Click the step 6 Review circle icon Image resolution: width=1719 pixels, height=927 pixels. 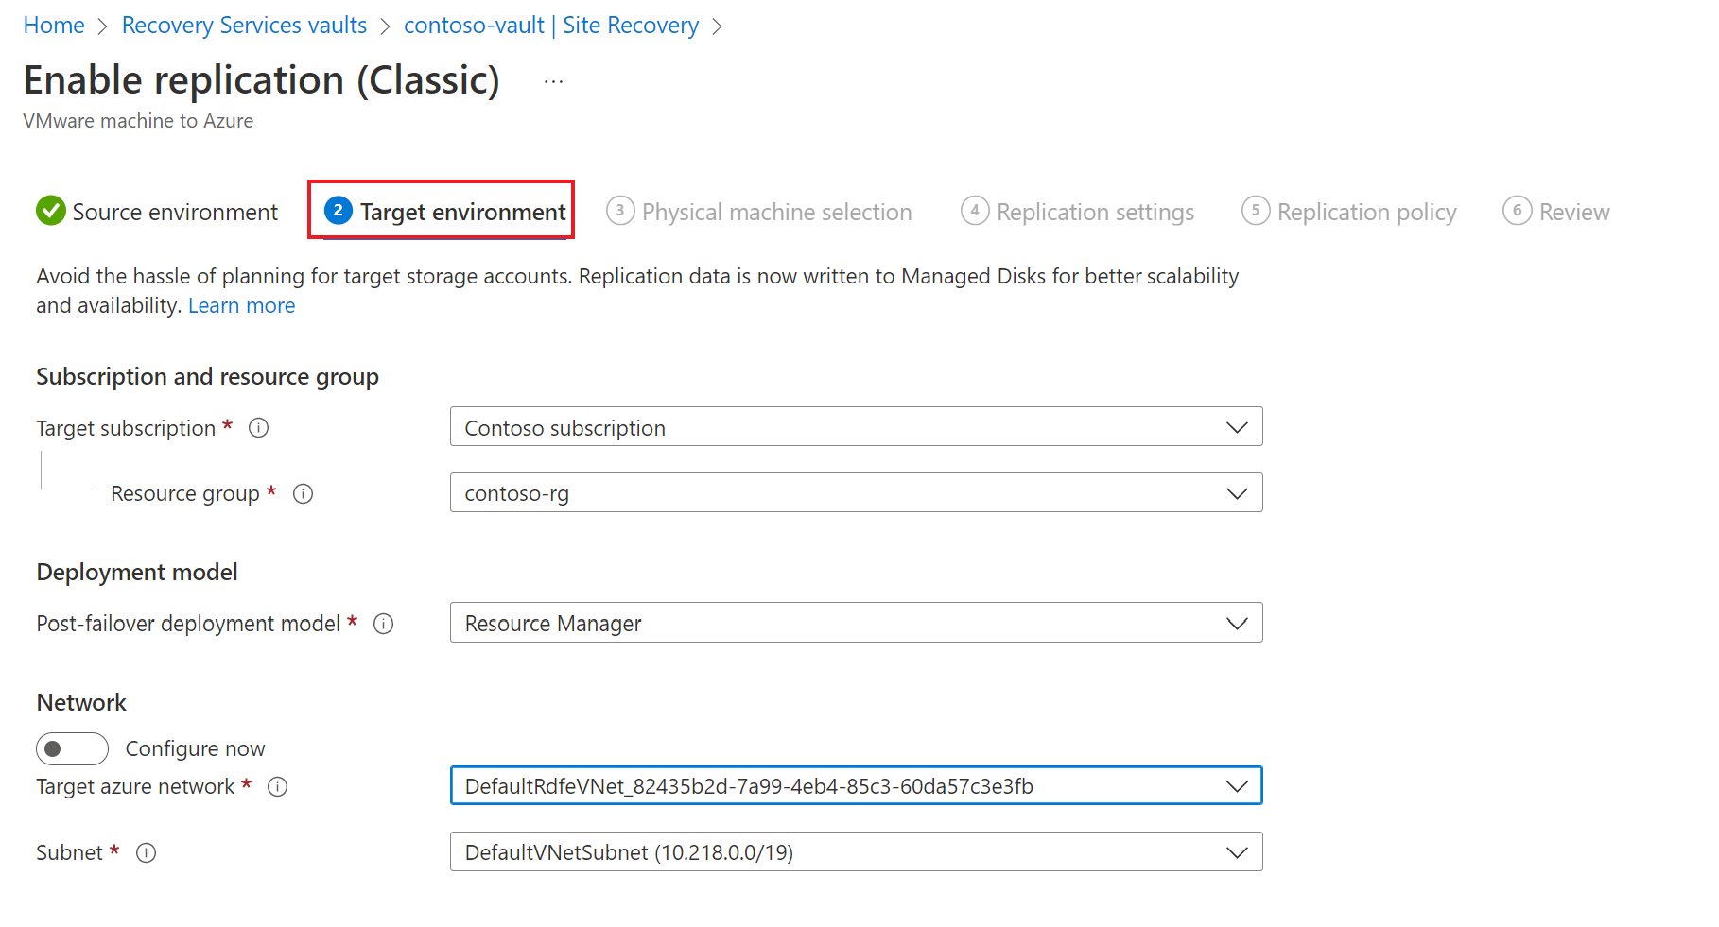tap(1517, 211)
